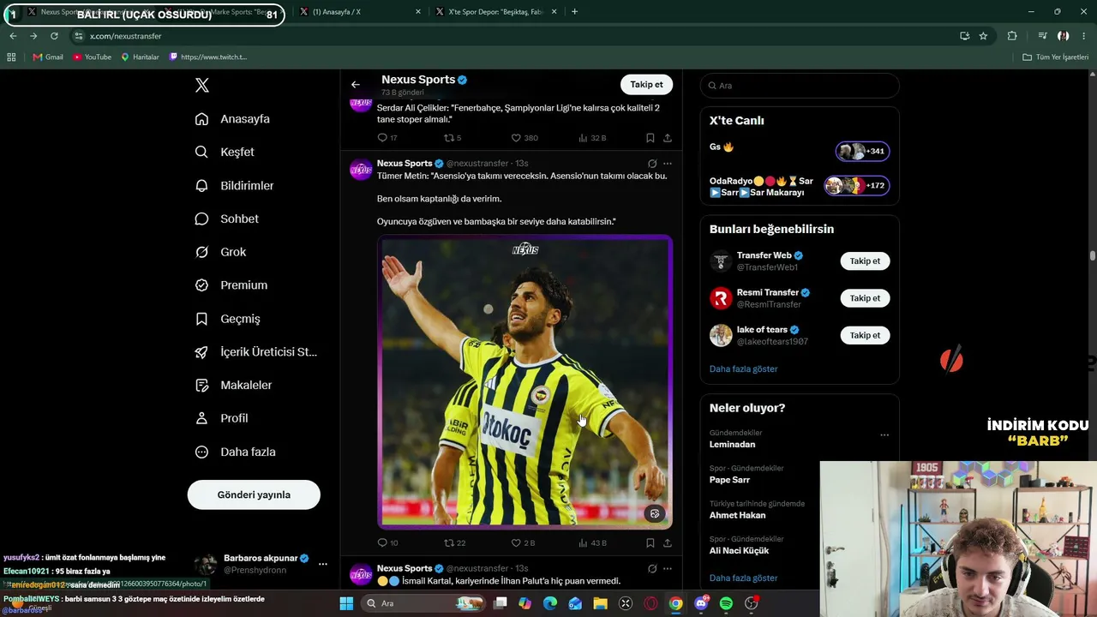The height and width of the screenshot is (617, 1097).
Task: Open the YouTube bookmark
Action: tap(92, 57)
